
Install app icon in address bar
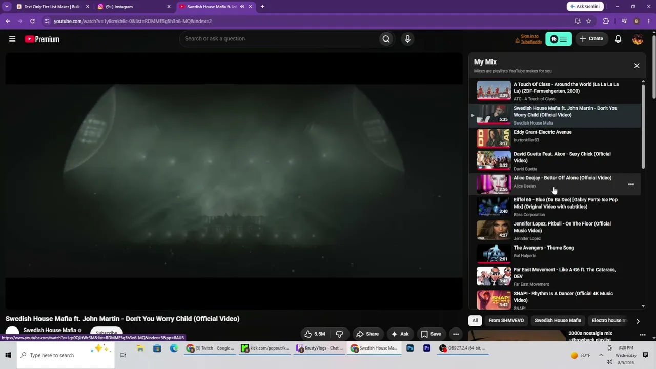(x=578, y=21)
